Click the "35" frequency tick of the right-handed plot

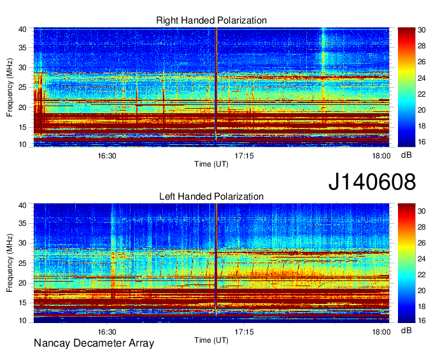click(x=22, y=48)
